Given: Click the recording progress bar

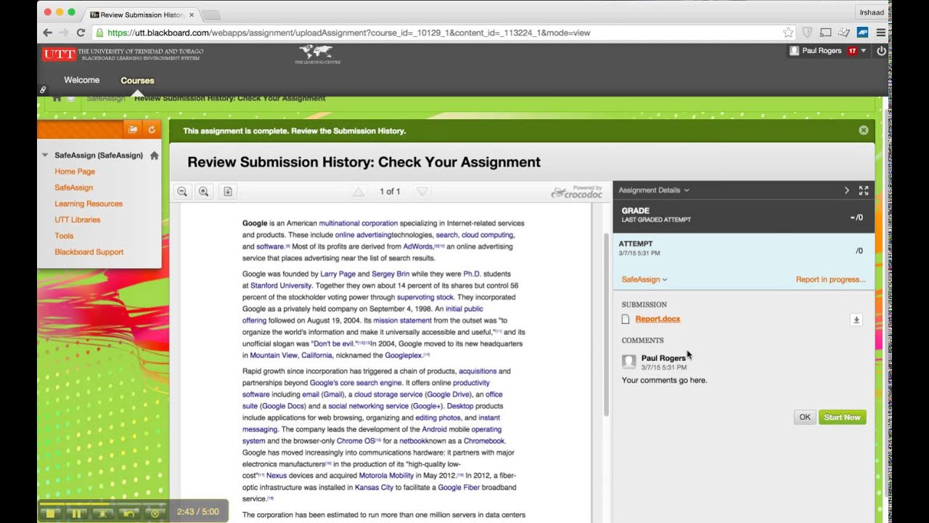Looking at the screenshot, I should [x=103, y=503].
